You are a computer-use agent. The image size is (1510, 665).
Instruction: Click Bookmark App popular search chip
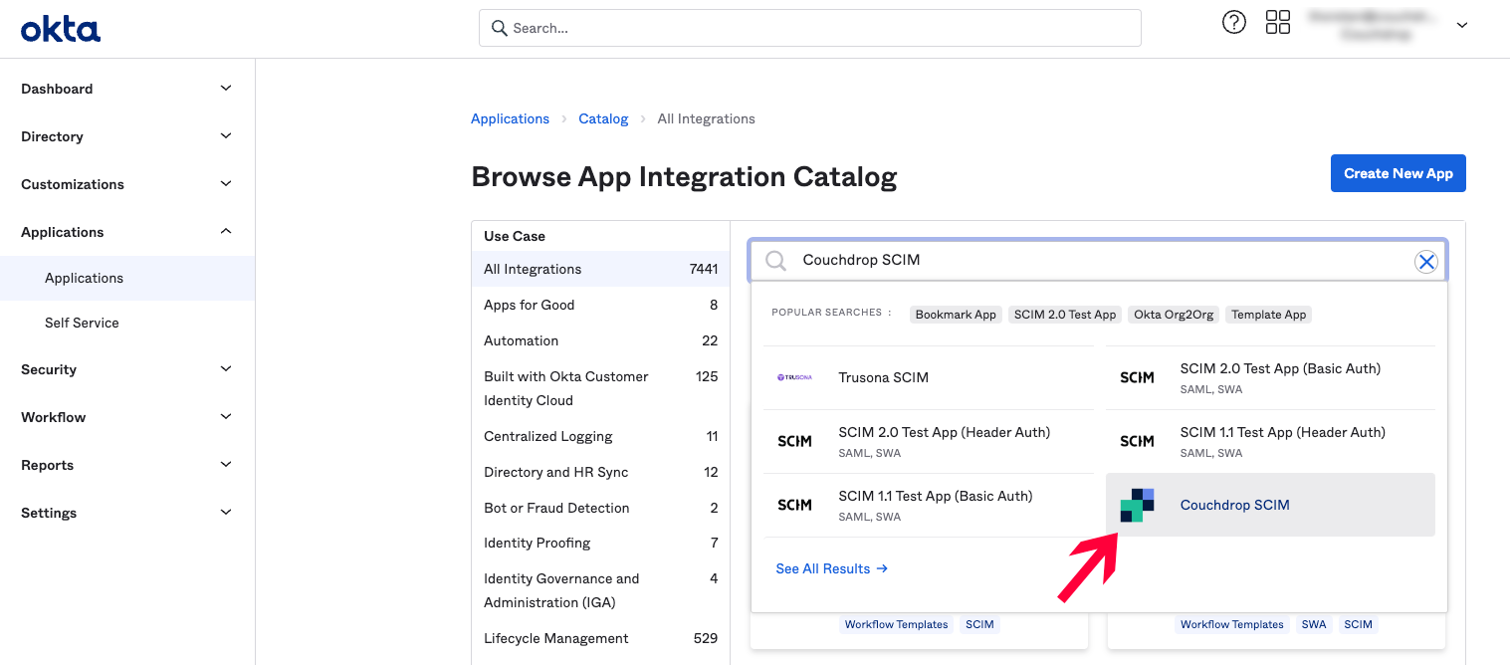click(956, 315)
